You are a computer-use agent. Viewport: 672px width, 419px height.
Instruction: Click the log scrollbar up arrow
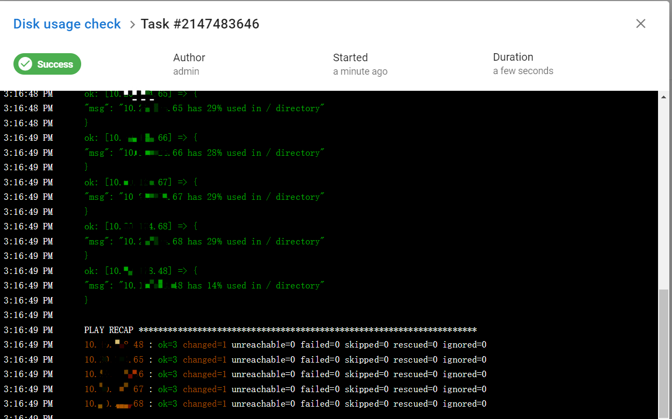[664, 97]
